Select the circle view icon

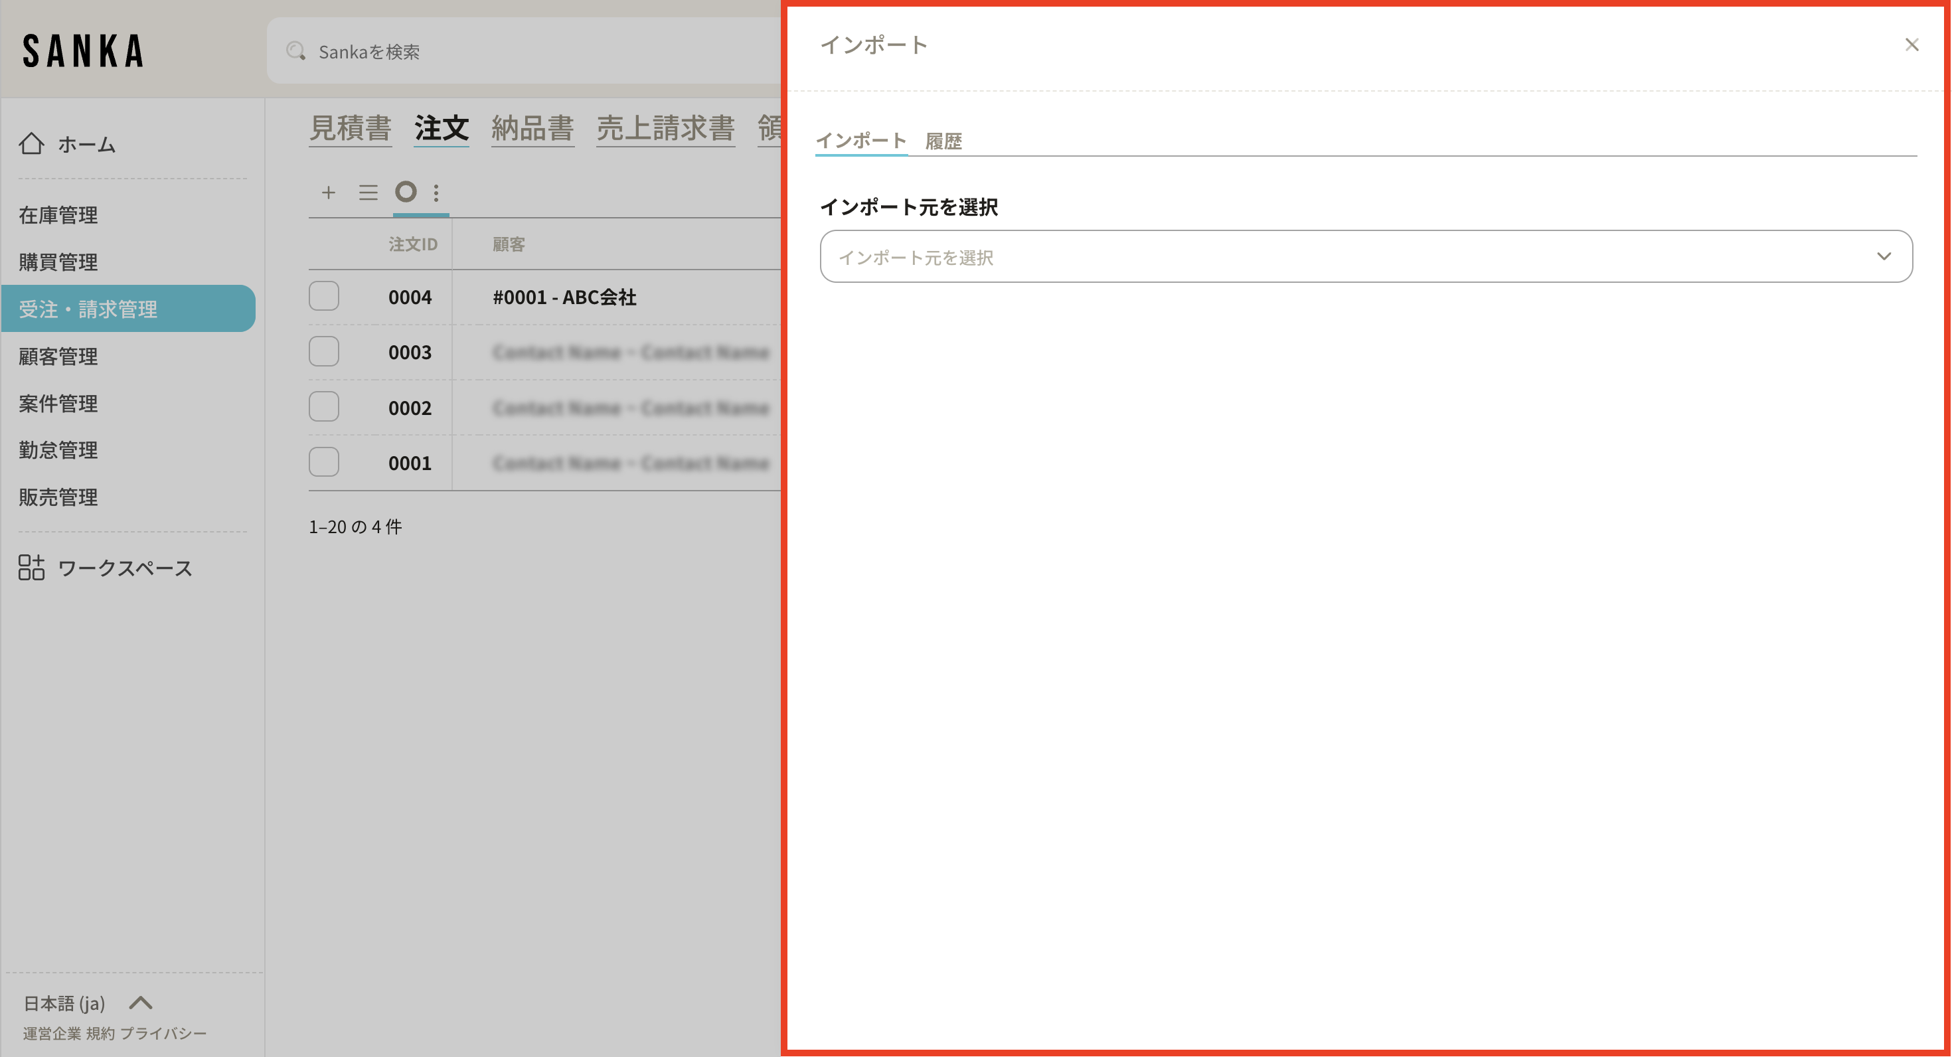pyautogui.click(x=406, y=192)
